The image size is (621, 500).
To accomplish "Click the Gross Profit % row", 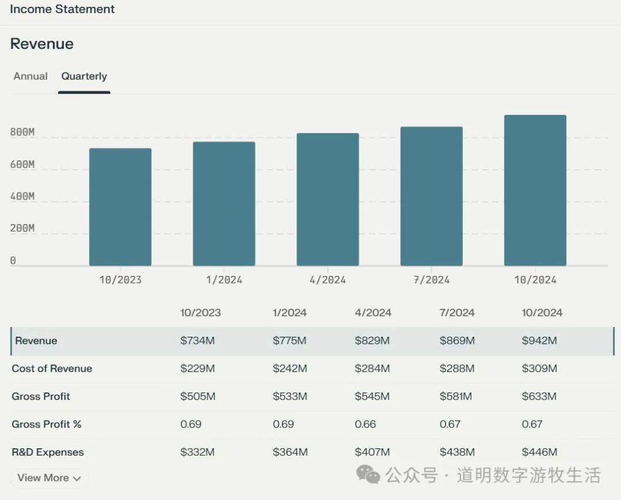I will 47,424.
